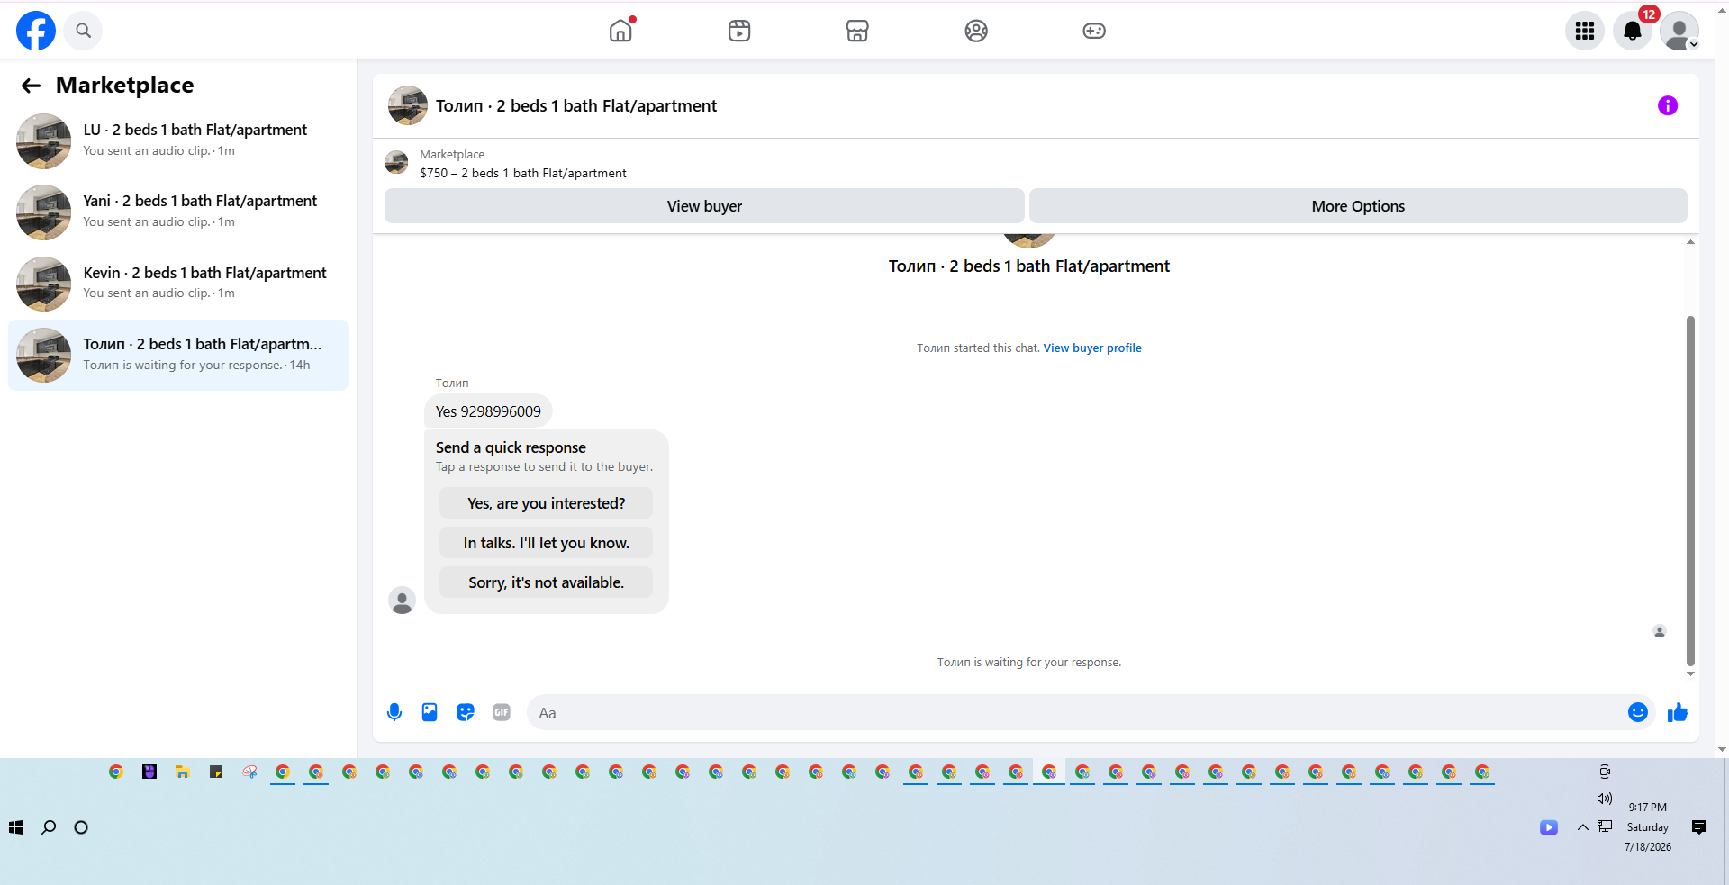
Task: Open the Facebook logo home link
Action: tap(36, 31)
